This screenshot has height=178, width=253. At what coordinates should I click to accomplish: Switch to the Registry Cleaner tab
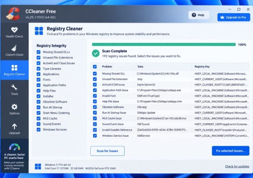point(14,70)
